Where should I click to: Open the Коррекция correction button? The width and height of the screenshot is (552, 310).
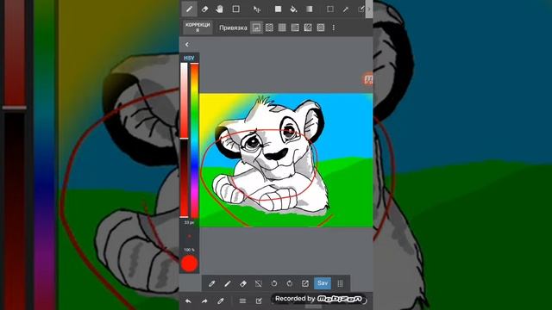tap(198, 28)
